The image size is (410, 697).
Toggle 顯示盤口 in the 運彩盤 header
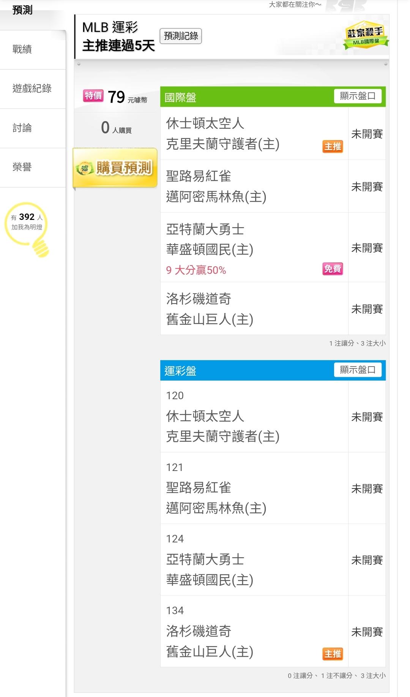point(357,370)
